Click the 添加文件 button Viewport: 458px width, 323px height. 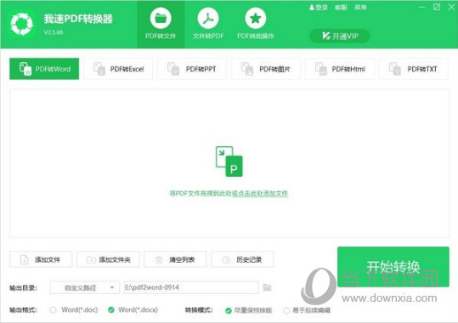coord(41,259)
